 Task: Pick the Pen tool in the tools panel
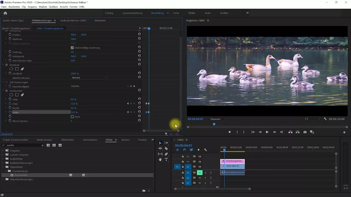(x=166, y=154)
